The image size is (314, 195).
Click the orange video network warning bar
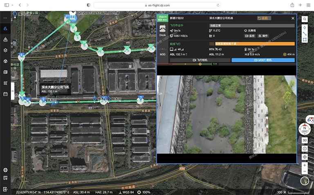click(x=255, y=44)
